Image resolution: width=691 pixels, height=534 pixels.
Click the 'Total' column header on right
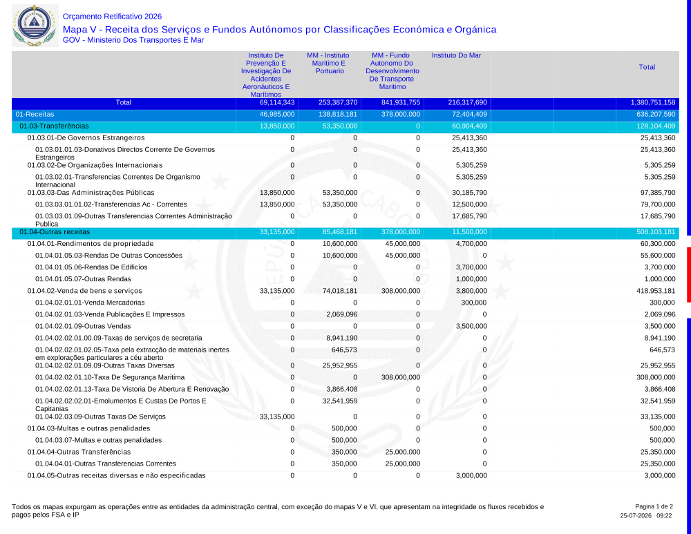pos(647,67)
